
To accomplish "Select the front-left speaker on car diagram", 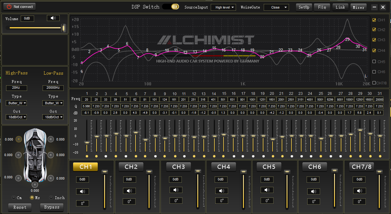I will tap(19, 139).
